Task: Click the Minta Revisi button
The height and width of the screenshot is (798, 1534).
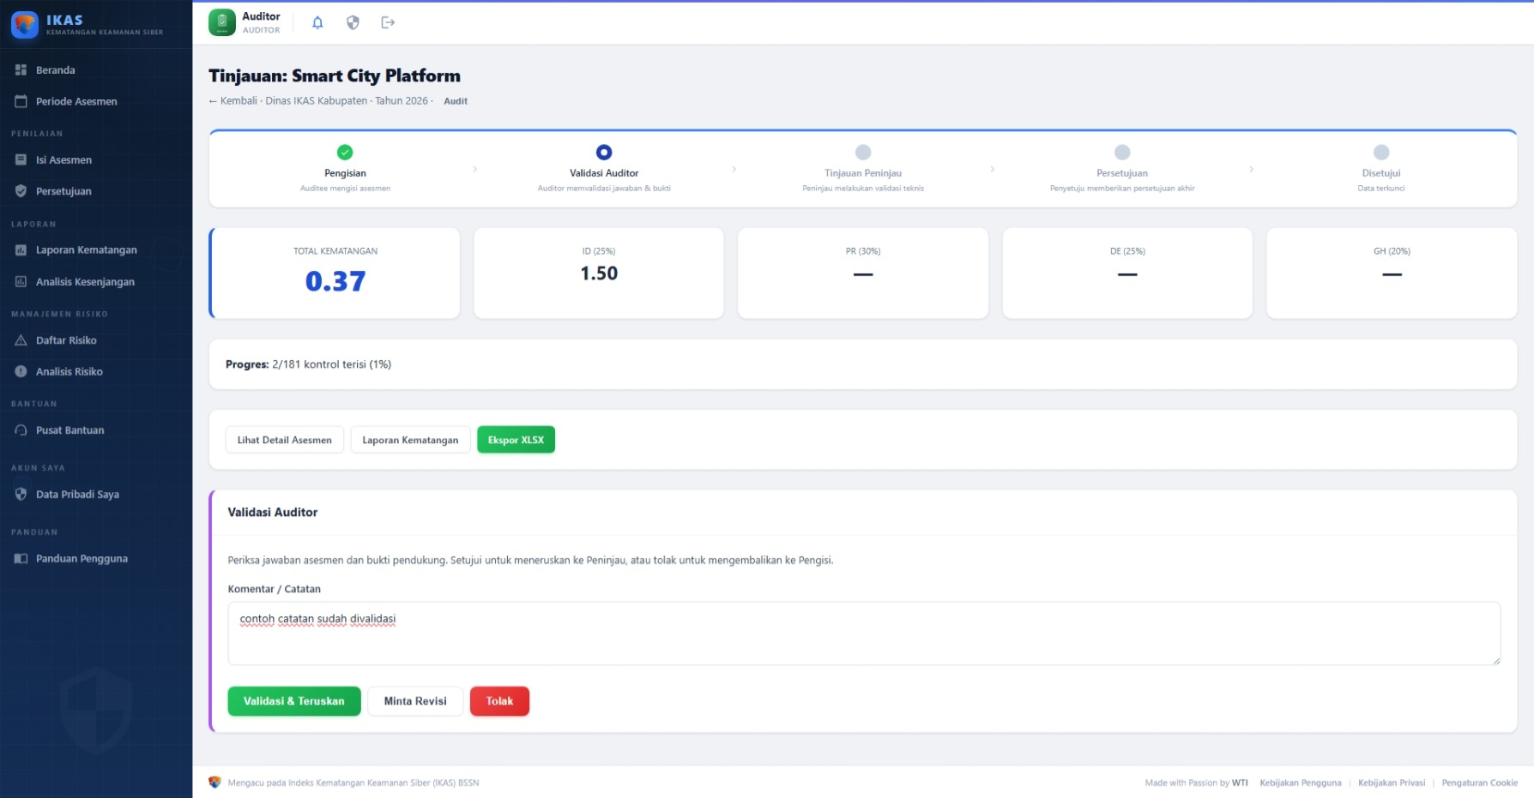Action: 415,701
